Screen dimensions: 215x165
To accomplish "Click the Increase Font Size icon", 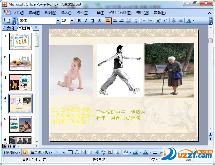I will click(158, 21).
